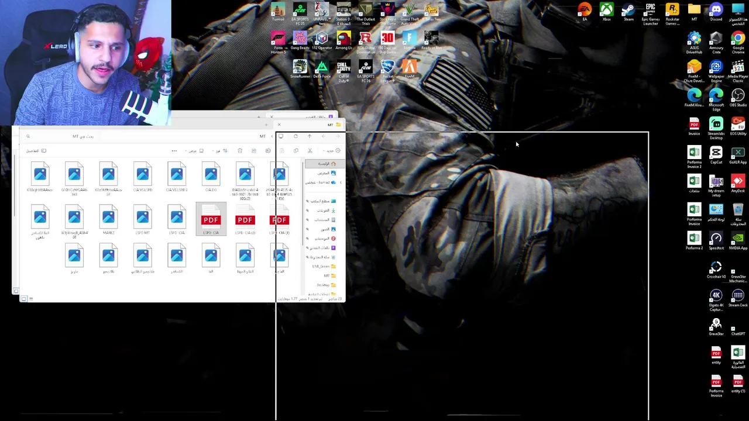Open Among Us desktop shortcut
Screen dimensions: 749x421
[x=343, y=42]
